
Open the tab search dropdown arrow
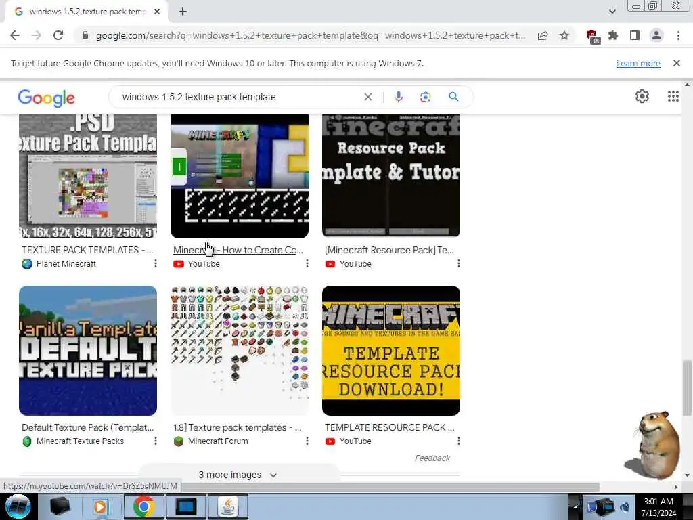[612, 12]
